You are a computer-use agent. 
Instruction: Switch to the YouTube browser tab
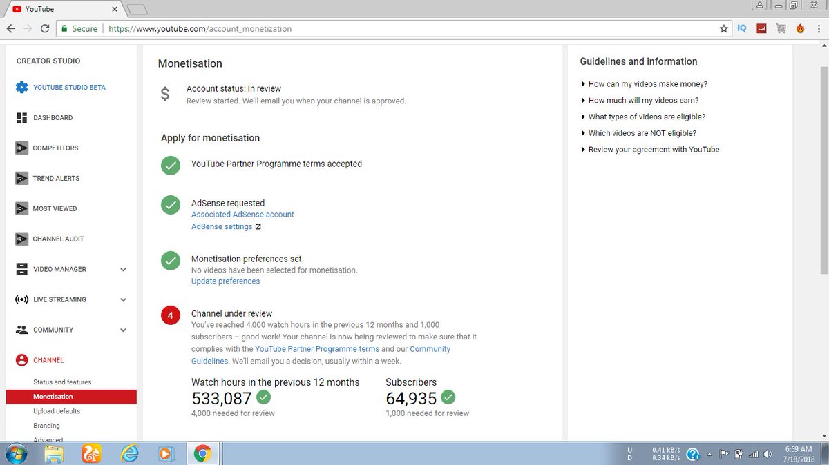pos(65,9)
